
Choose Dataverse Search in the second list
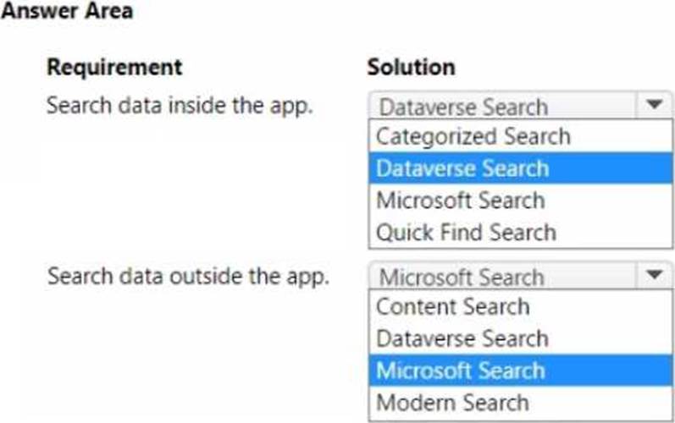pos(462,338)
